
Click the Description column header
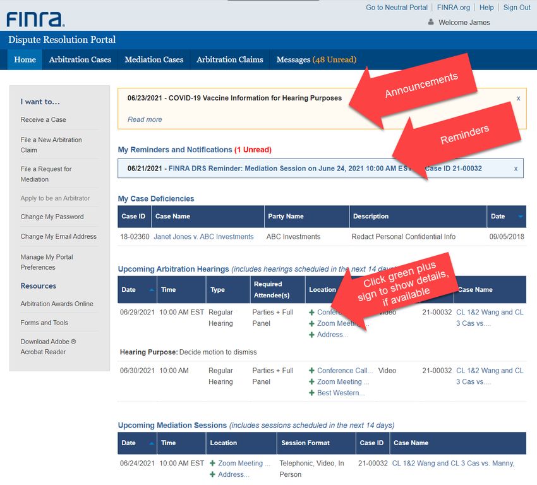(418, 217)
